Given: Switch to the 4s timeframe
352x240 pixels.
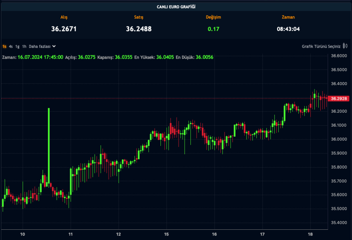Looking at the screenshot, I should 11,46.
